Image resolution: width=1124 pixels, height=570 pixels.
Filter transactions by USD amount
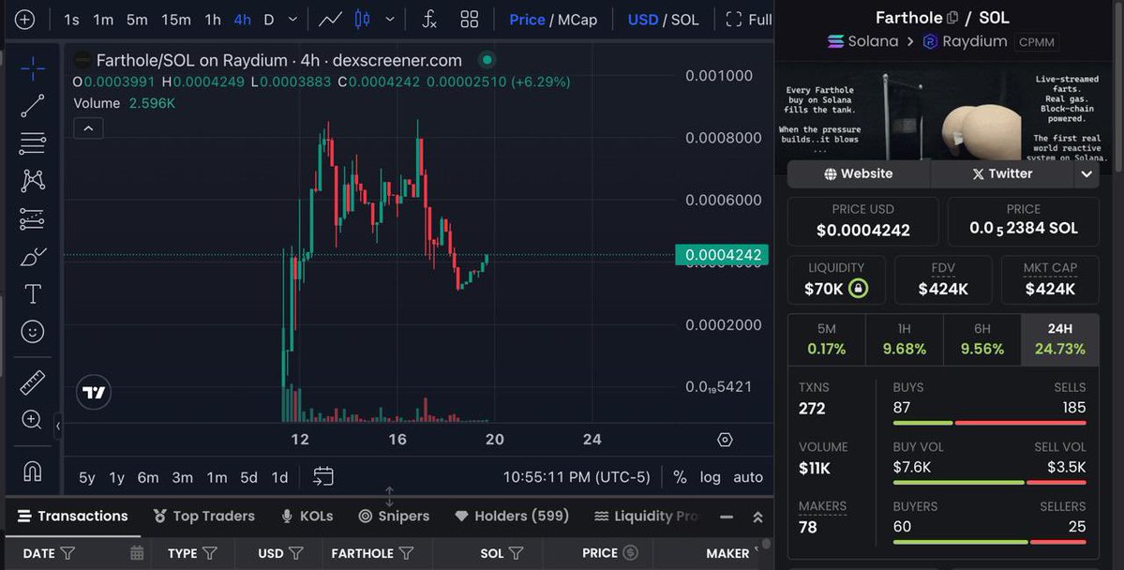pos(296,553)
